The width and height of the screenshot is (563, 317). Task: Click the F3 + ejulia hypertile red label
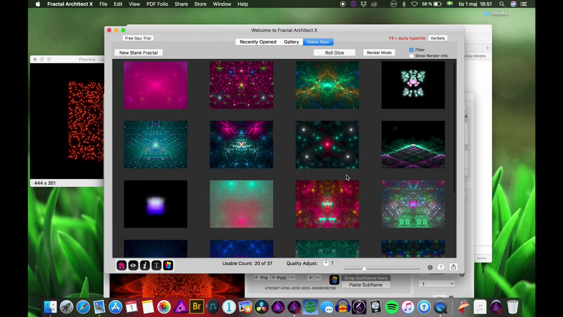(x=407, y=38)
